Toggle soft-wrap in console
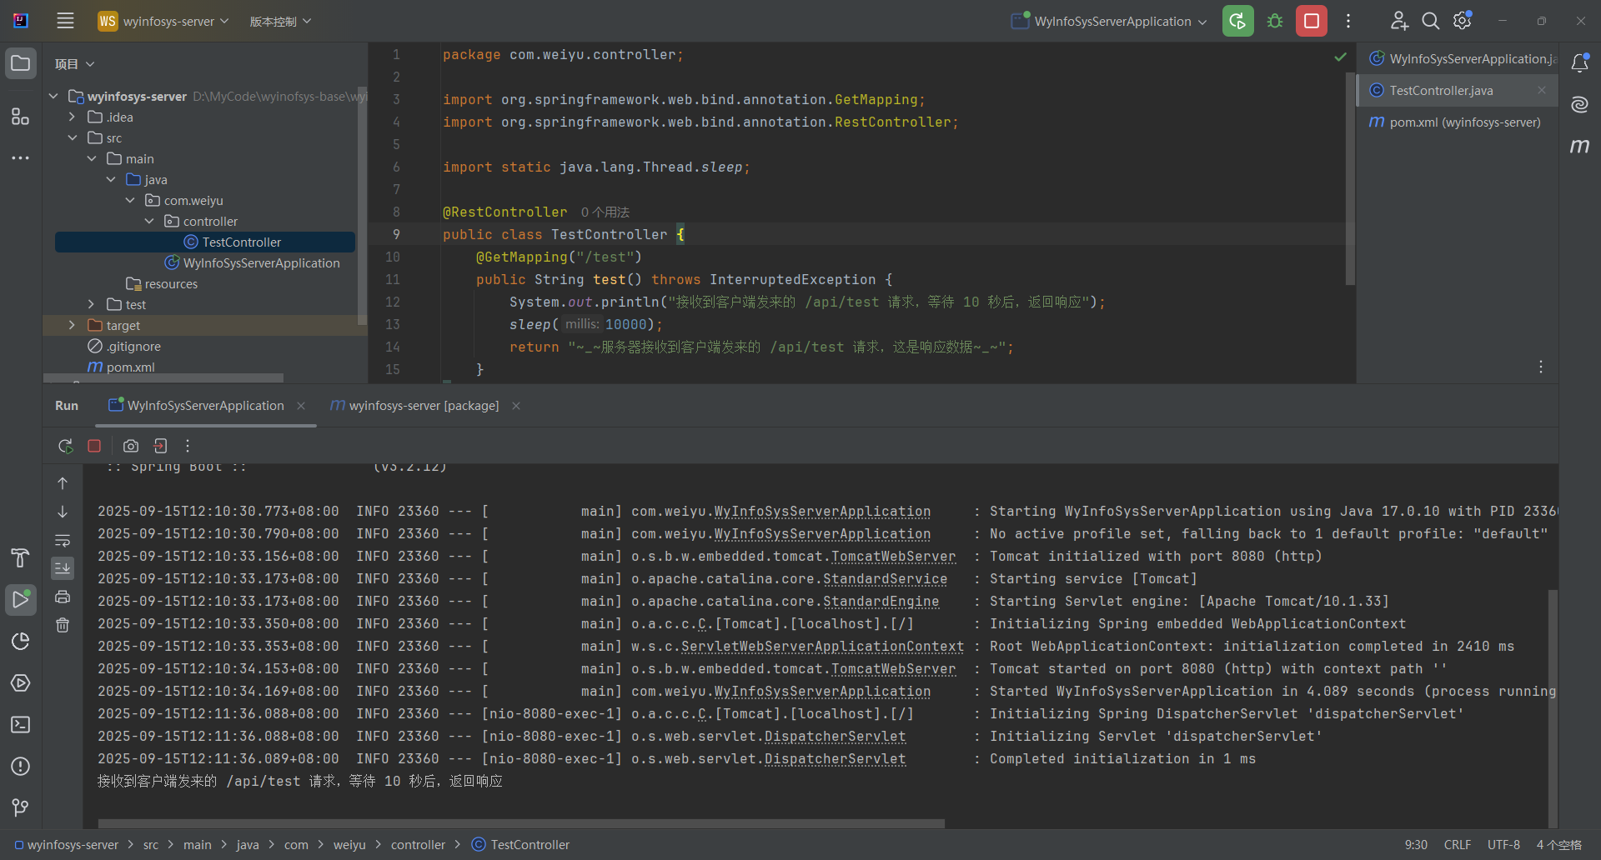Viewport: 1601px width, 860px height. tap(63, 540)
